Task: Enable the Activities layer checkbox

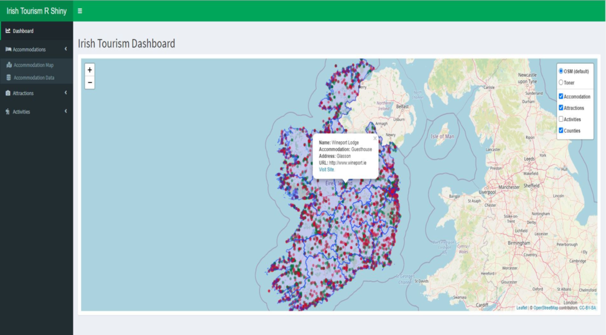Action: 561,119
